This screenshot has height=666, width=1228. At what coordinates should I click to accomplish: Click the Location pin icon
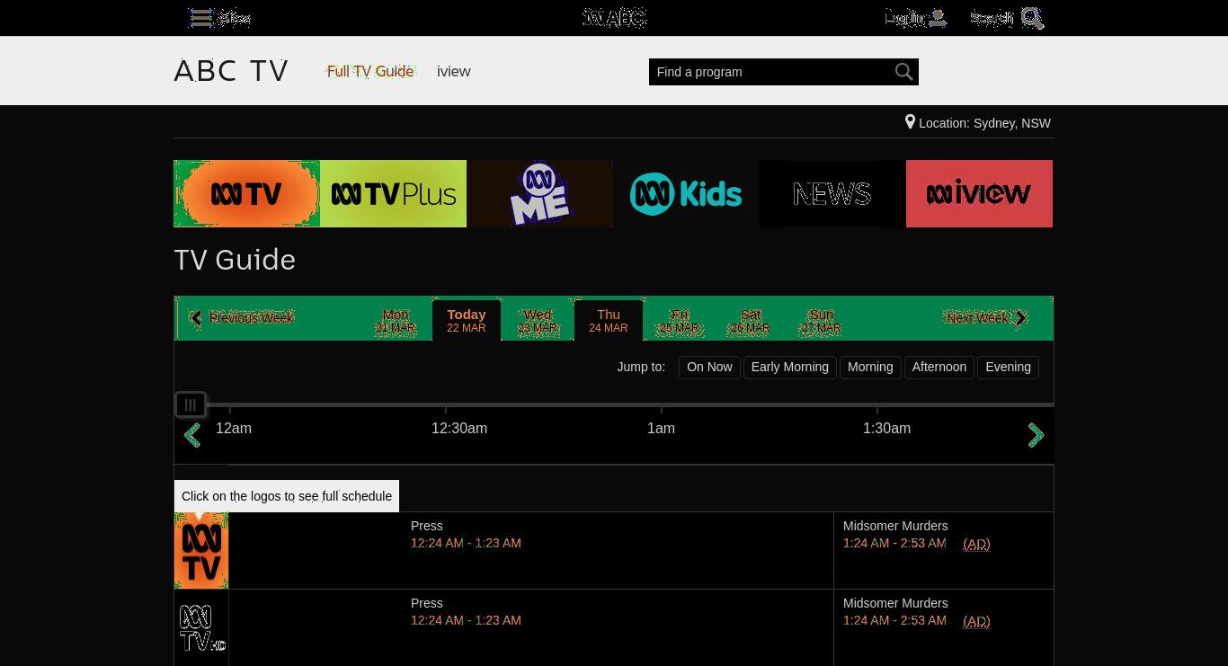(x=910, y=122)
